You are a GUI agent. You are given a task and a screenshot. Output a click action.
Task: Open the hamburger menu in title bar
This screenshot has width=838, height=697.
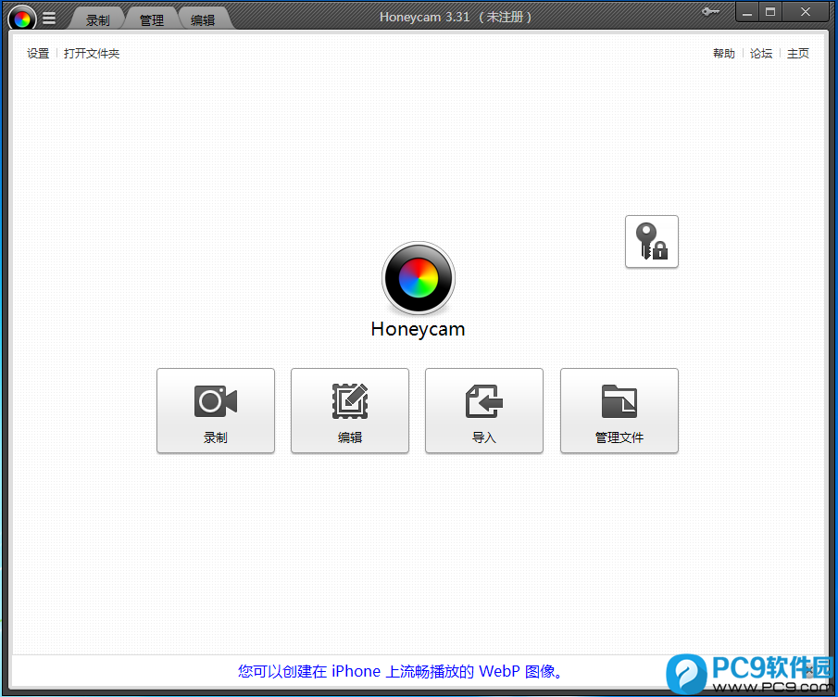(x=49, y=19)
